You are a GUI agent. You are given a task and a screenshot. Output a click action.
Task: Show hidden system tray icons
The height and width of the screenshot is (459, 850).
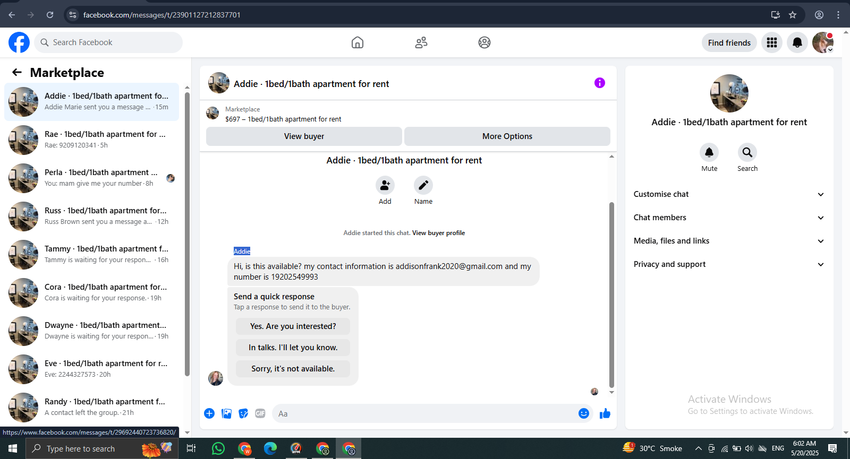click(x=699, y=448)
